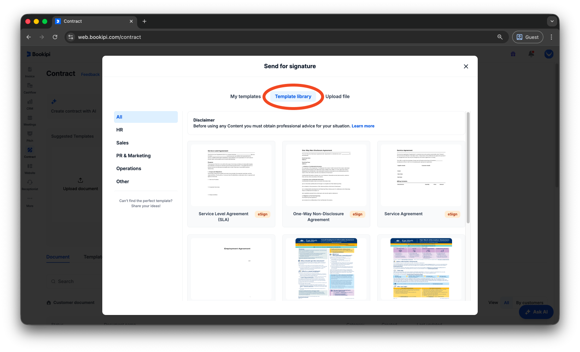This screenshot has height=352, width=580.
Task: Open Contract in the sidebar
Action: (x=30, y=153)
